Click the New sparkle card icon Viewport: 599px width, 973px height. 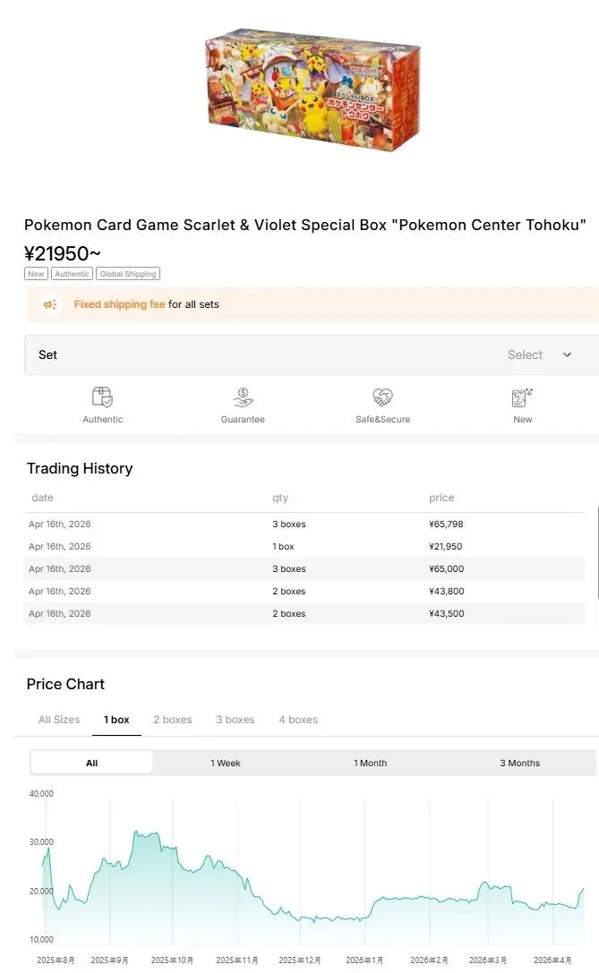coord(522,397)
